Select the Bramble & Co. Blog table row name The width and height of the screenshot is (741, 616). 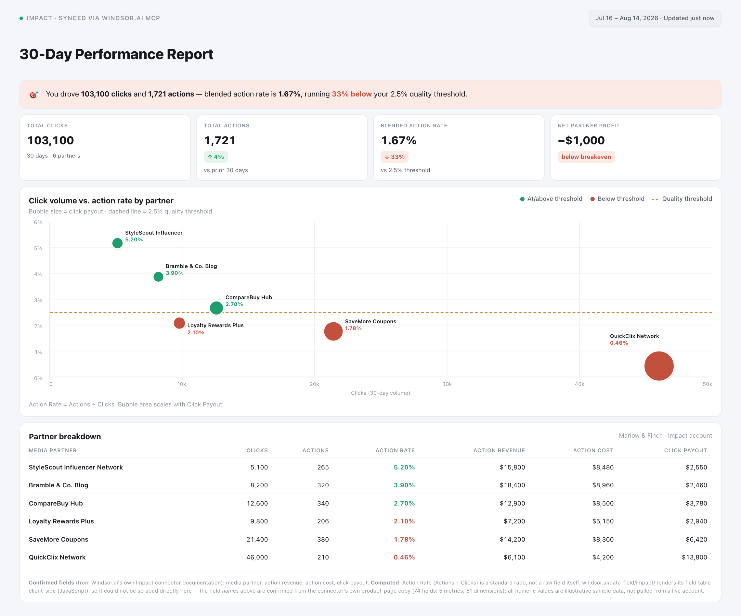[58, 485]
